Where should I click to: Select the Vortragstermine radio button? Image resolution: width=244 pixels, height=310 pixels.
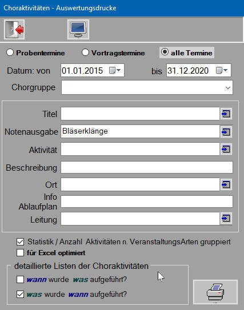85,53
